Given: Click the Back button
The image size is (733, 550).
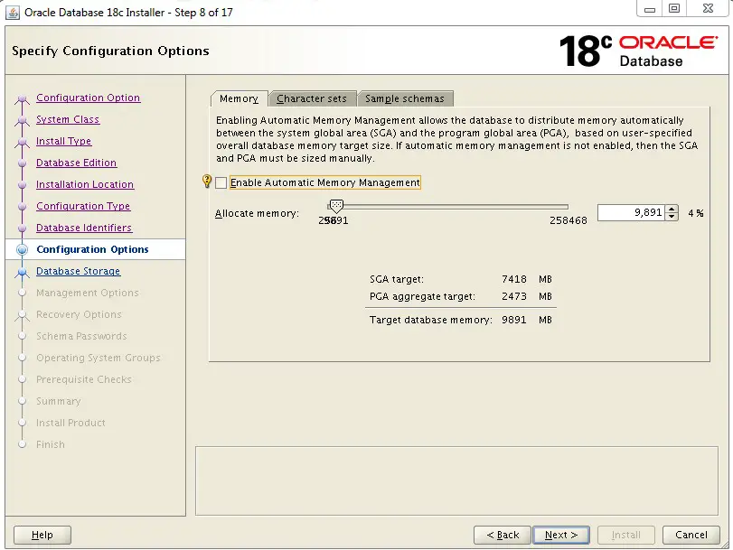Looking at the screenshot, I should [x=503, y=535].
